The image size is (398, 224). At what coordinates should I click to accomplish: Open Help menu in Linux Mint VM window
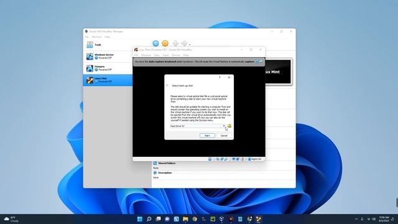tap(186, 55)
